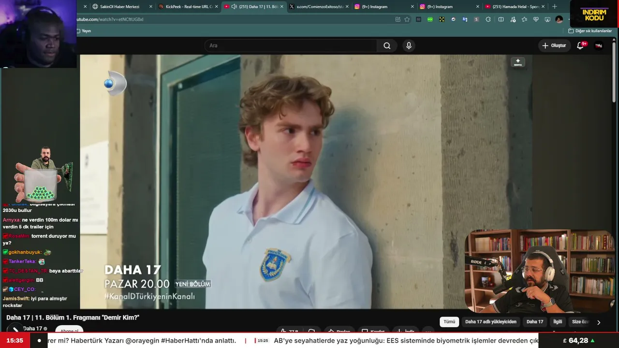Open YouTube notifications bell
The image size is (619, 348).
(x=580, y=45)
